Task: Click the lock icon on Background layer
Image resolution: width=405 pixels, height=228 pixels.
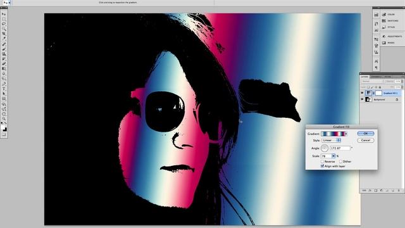Action: coord(397,99)
